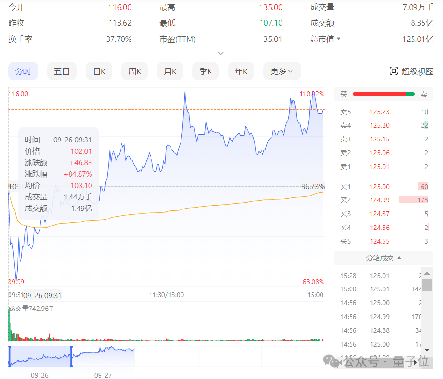Click the scroll-up arrow in trade list
443x379 pixels.
[x=427, y=273]
